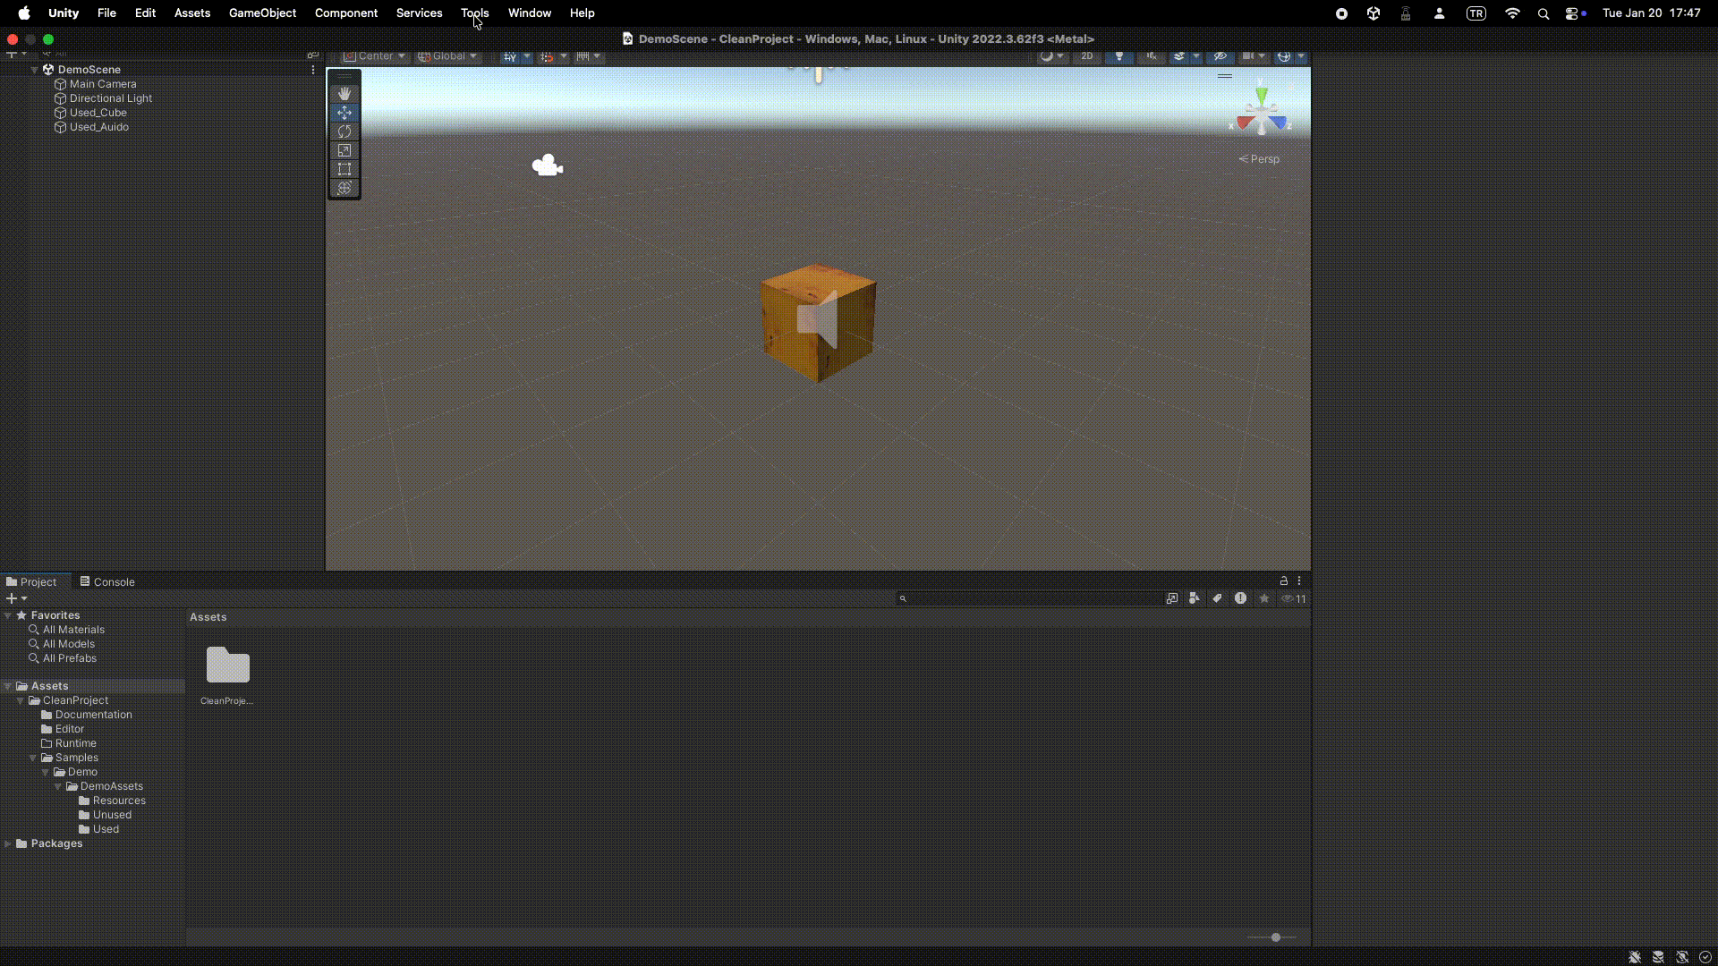Screen dimensions: 1718x966
Task: Toggle scene lighting bulb button
Action: pyautogui.click(x=1118, y=56)
